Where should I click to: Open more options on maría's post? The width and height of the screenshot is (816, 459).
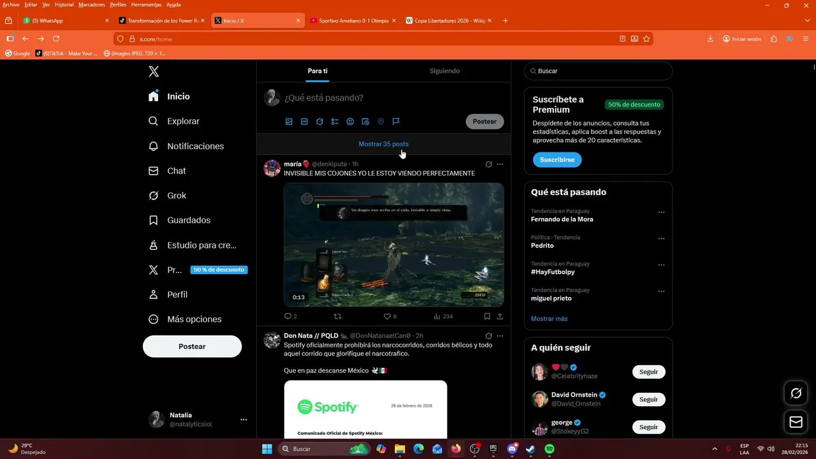coord(500,164)
